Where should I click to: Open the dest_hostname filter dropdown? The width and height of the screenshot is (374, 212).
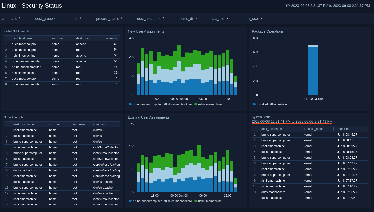169,19
